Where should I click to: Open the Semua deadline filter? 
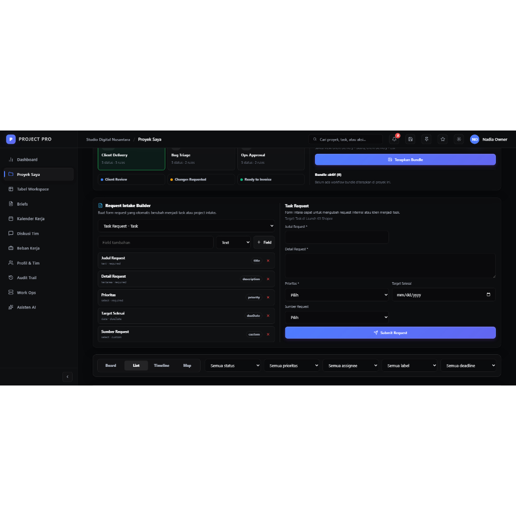coord(468,366)
